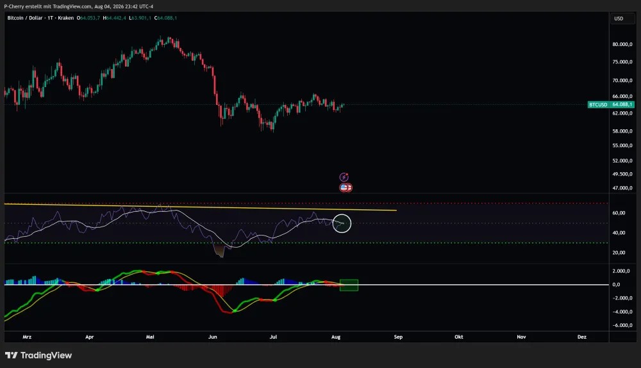Image resolution: width=641 pixels, height=368 pixels.
Task: Click the lightning bolt event icon
Action: tap(344, 177)
